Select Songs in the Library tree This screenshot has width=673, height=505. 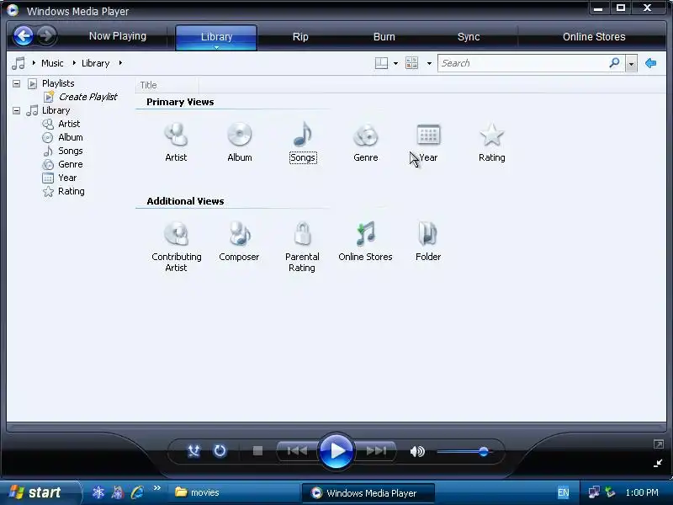click(70, 151)
